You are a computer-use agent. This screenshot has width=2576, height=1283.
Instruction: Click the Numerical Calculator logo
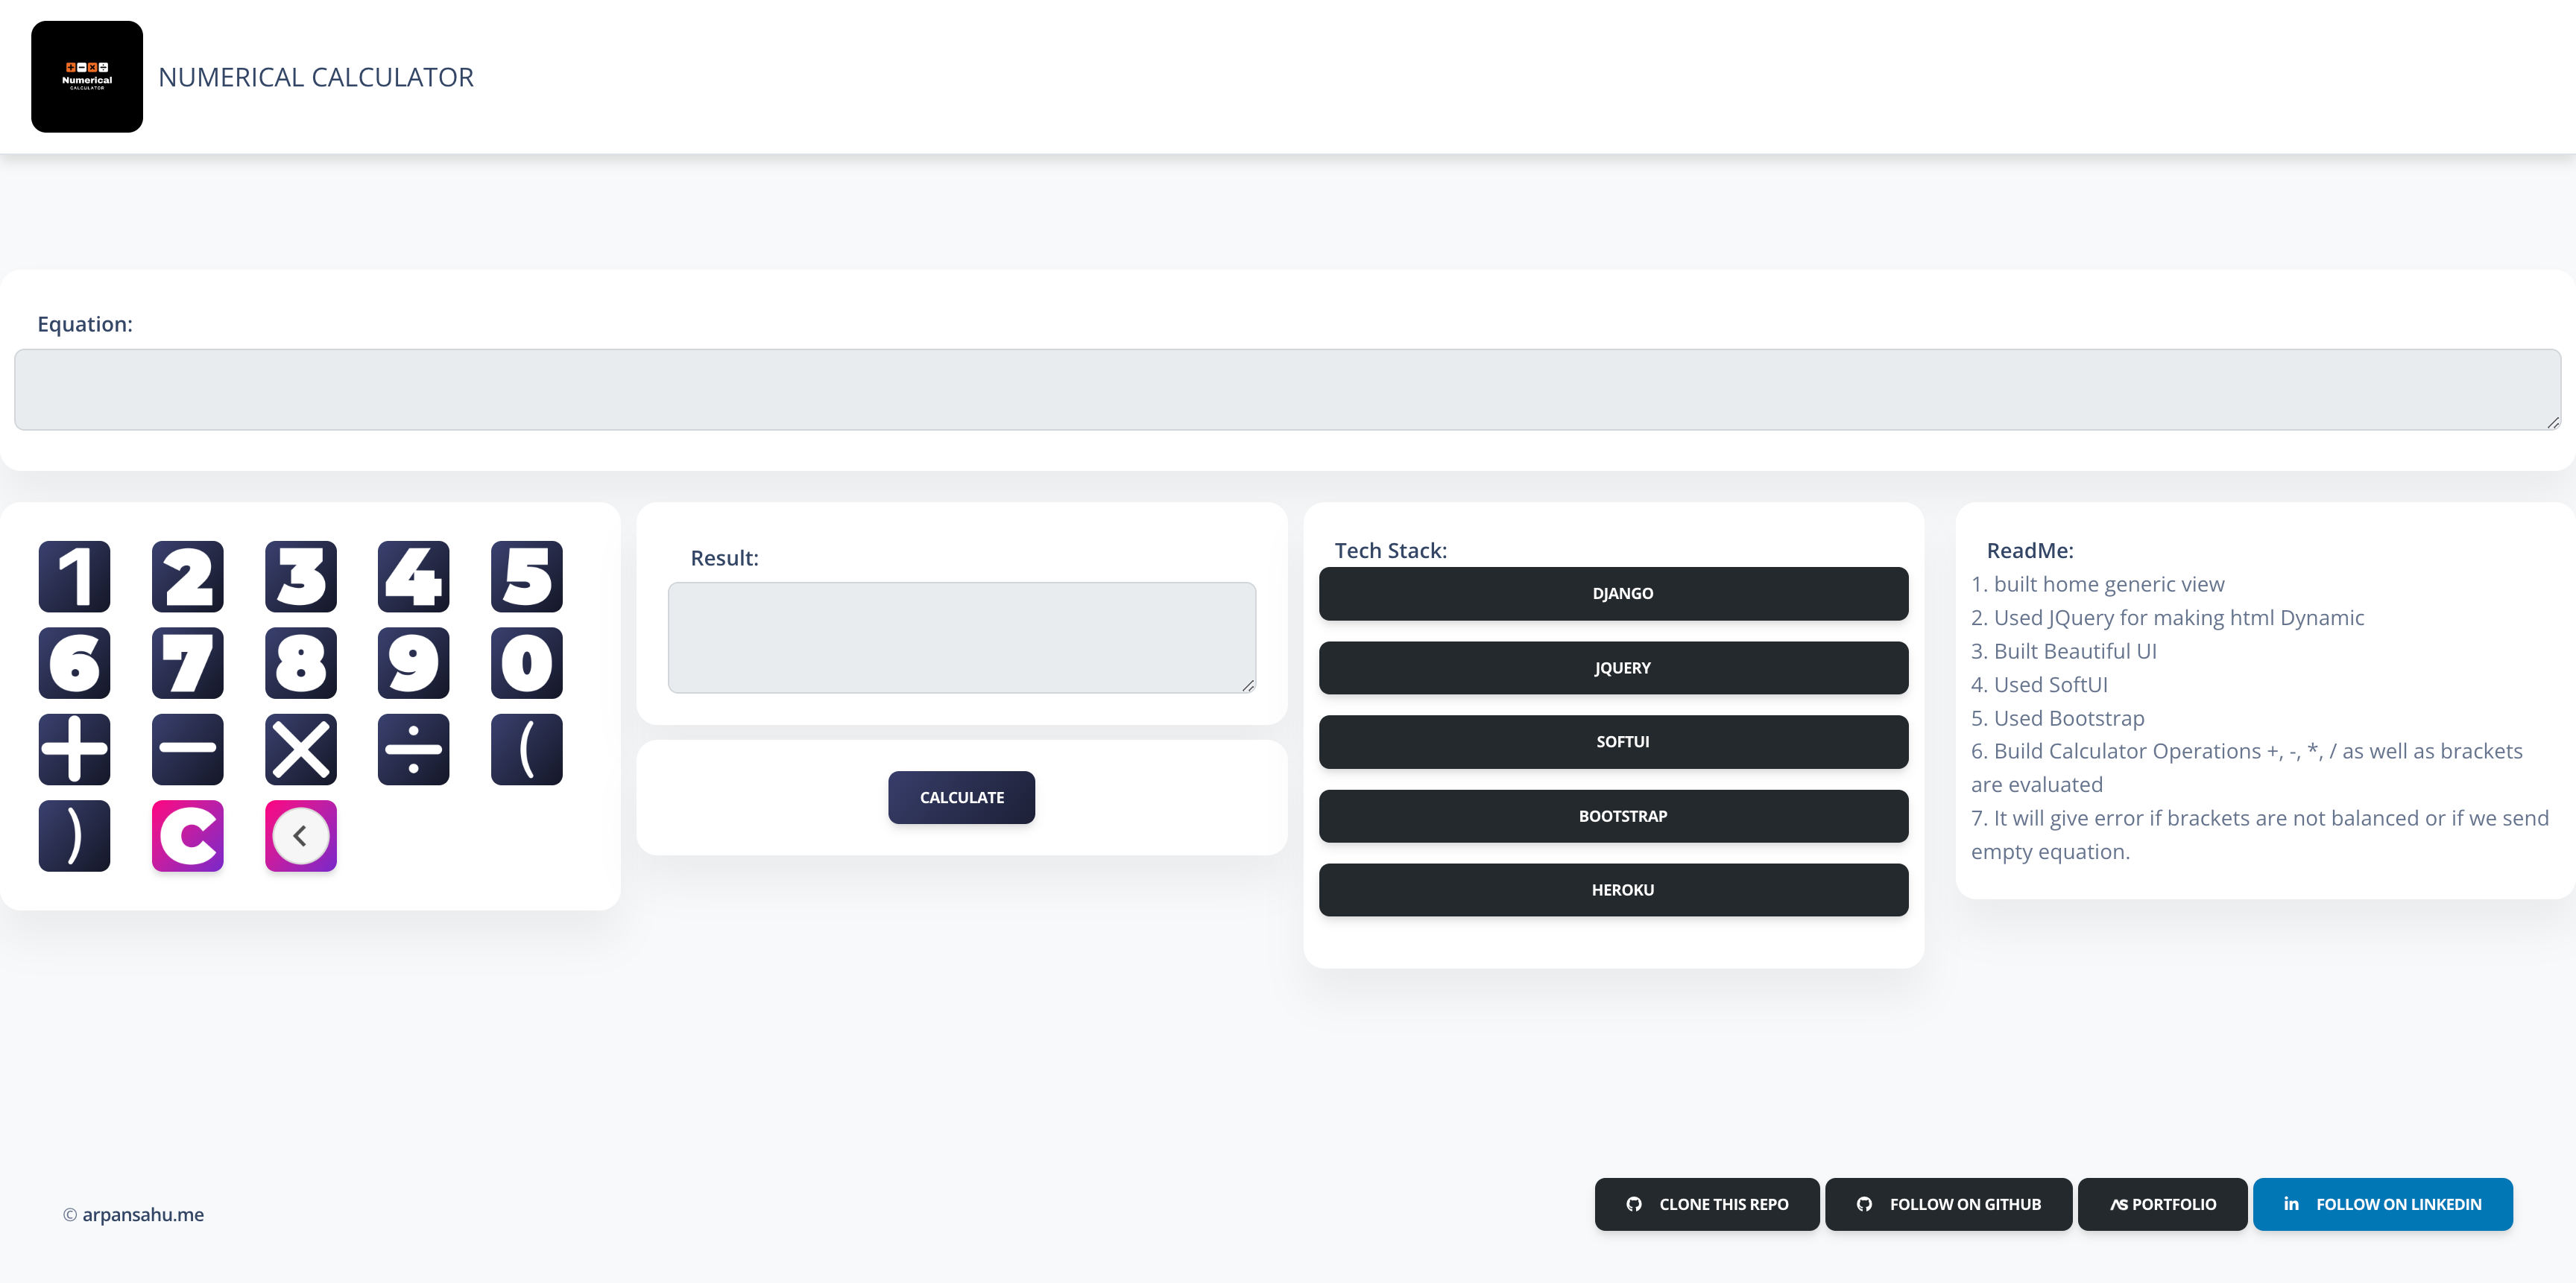pos(87,77)
